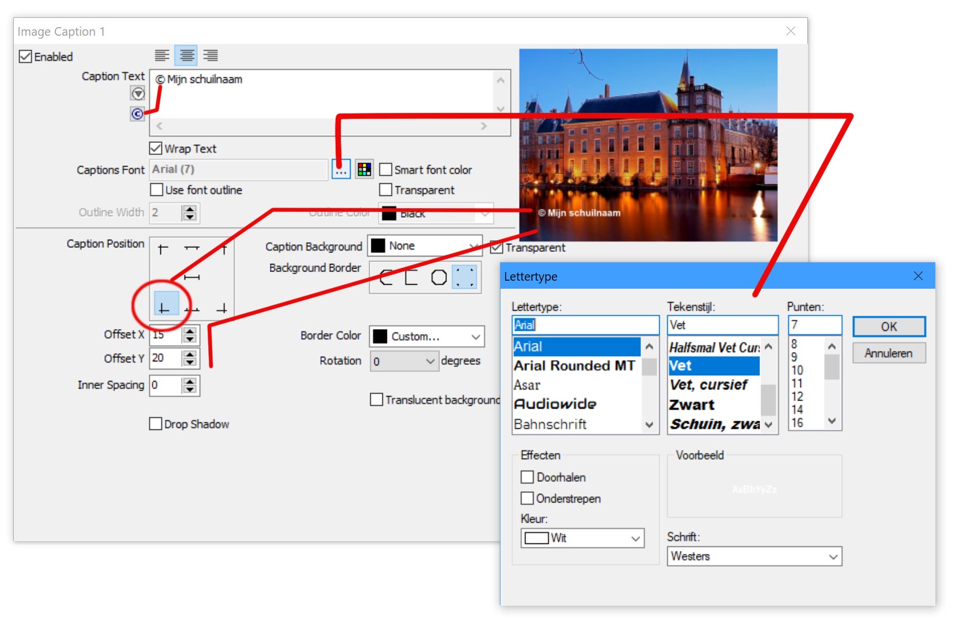Select Arial Rounded MT font

576,365
